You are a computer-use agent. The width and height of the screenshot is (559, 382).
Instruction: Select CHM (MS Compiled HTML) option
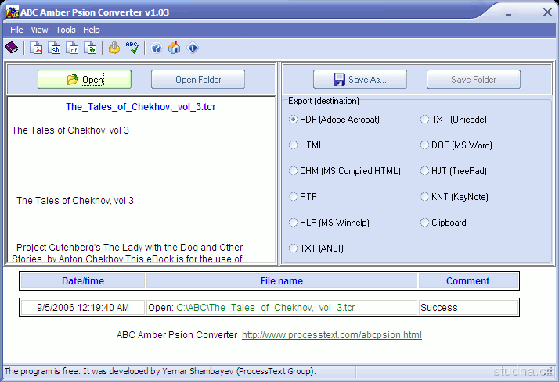tap(344, 171)
